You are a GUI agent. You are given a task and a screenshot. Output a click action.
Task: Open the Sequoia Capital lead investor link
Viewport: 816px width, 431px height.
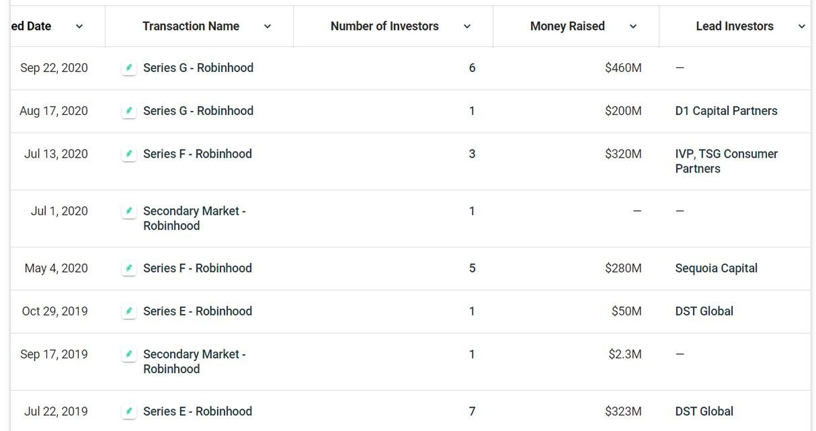716,268
